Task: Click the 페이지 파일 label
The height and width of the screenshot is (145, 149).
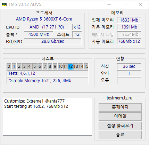Action: click(103, 34)
